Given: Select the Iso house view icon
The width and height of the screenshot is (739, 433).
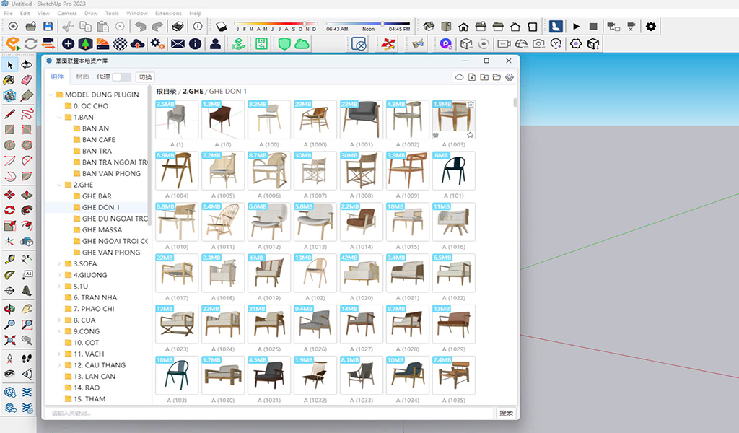Looking at the screenshot, I should point(429,27).
